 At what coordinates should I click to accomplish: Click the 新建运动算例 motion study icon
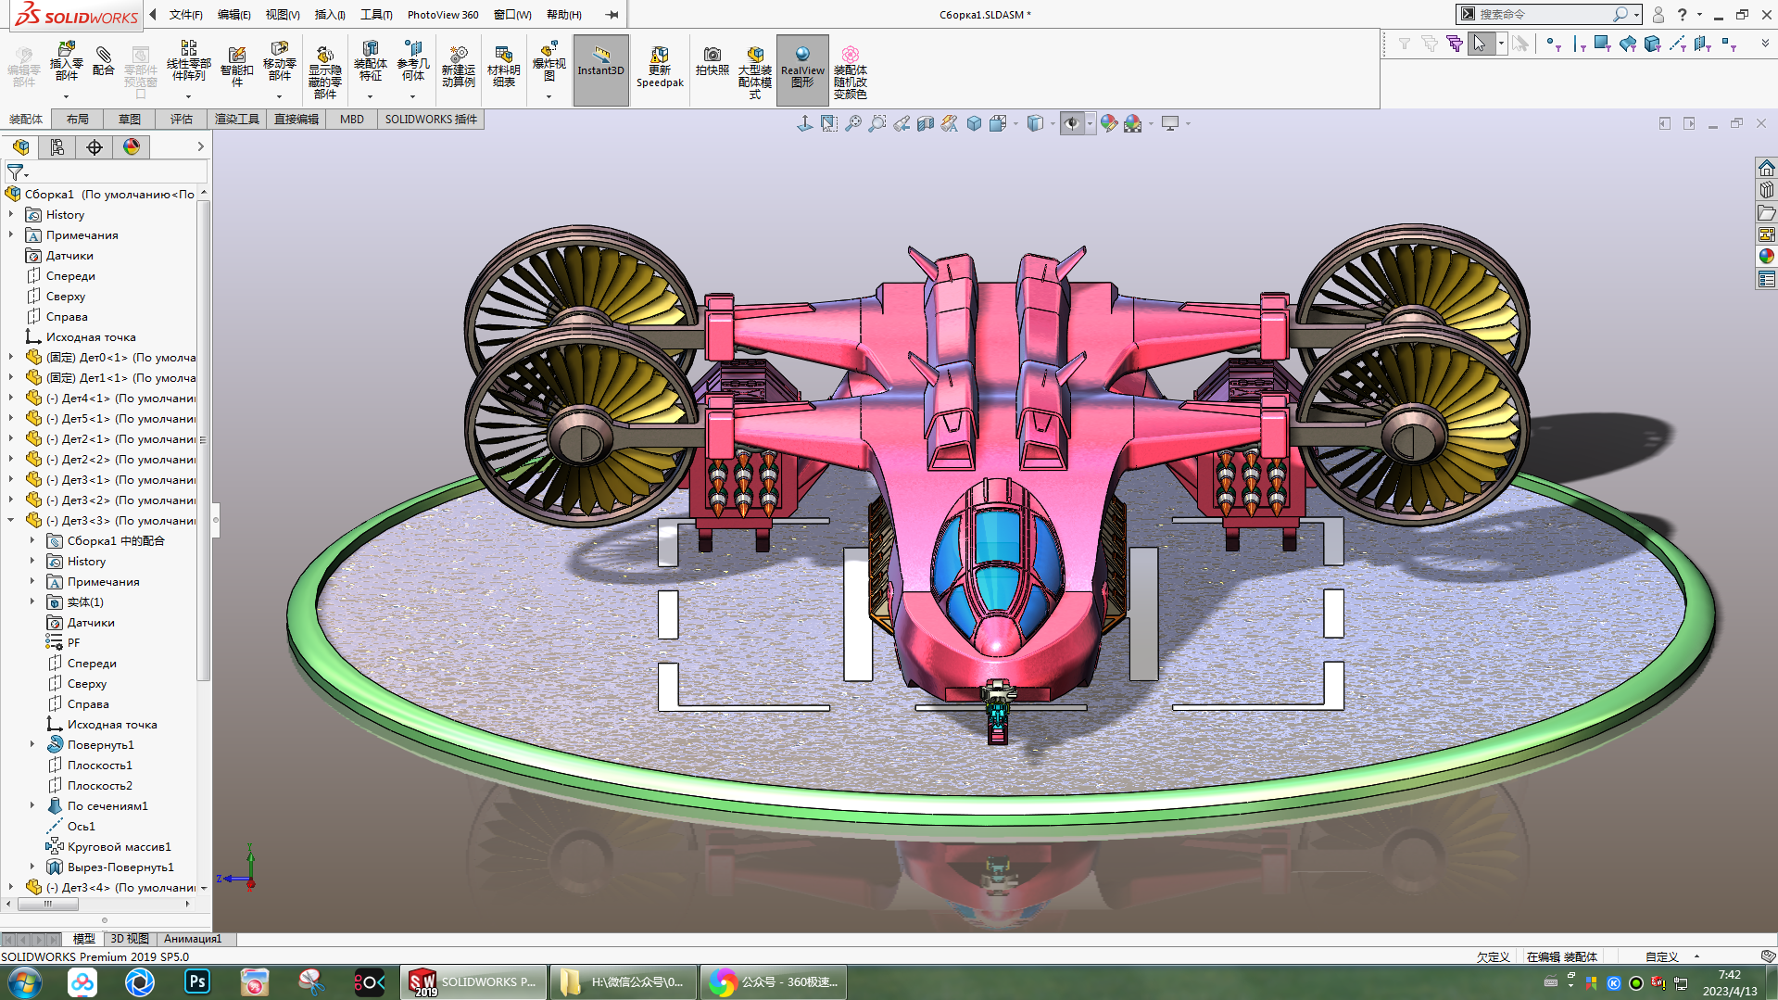click(x=458, y=67)
